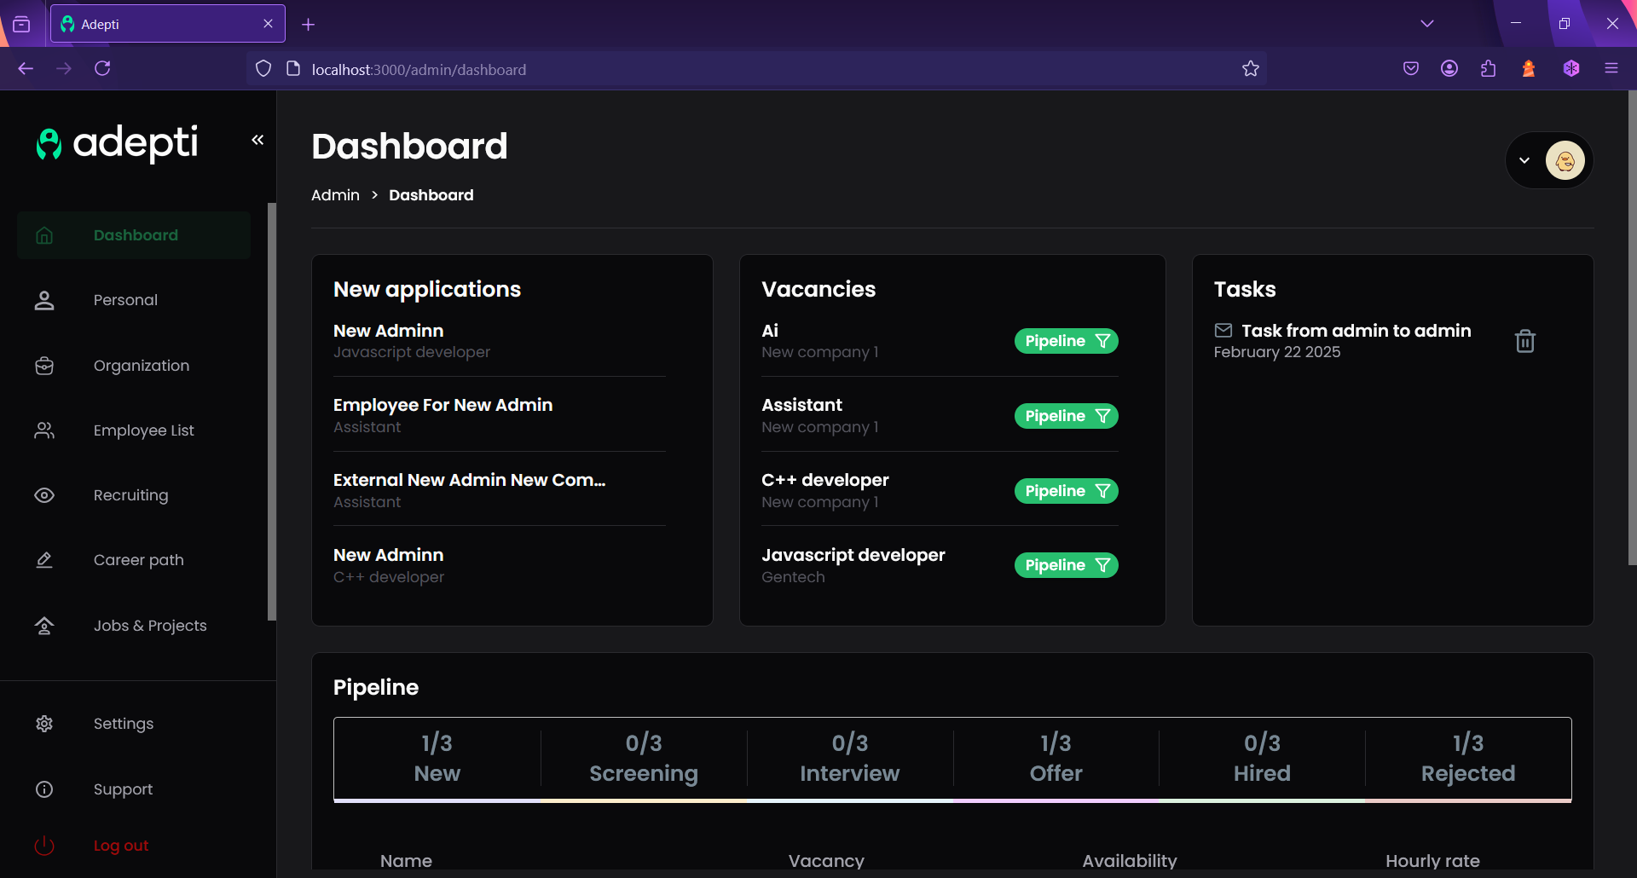The width and height of the screenshot is (1637, 878).
Task: Click the Log out power icon
Action: point(44,846)
